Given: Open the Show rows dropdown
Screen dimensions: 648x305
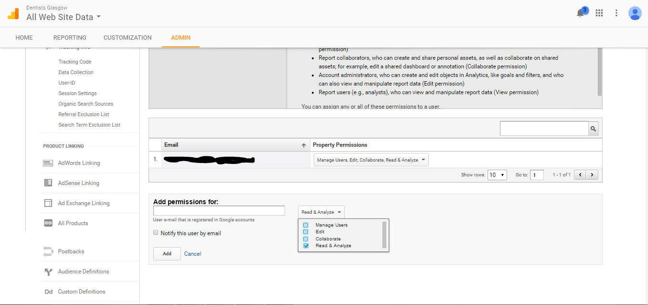Looking at the screenshot, I should [x=497, y=175].
